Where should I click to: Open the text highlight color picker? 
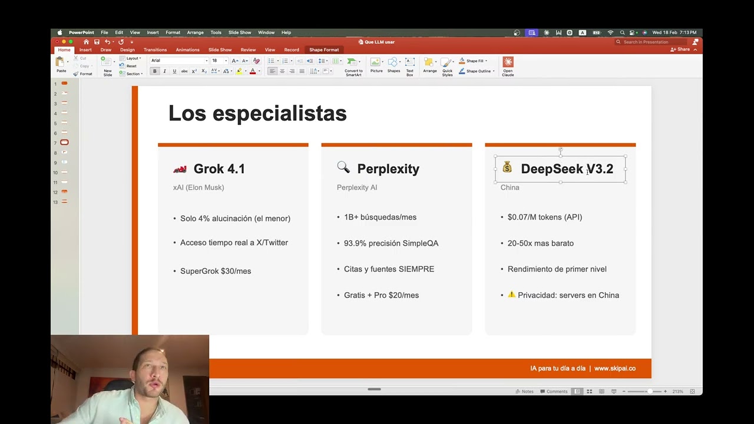pyautogui.click(x=239, y=71)
